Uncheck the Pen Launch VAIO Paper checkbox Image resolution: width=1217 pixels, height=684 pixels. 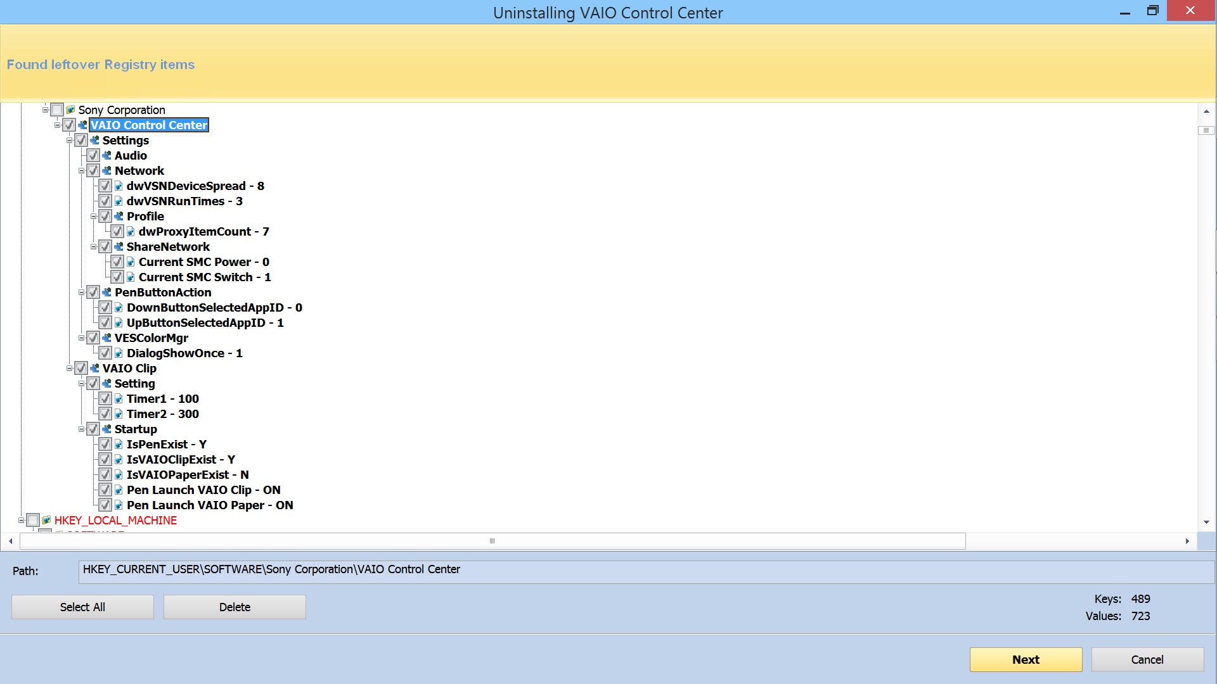(105, 505)
